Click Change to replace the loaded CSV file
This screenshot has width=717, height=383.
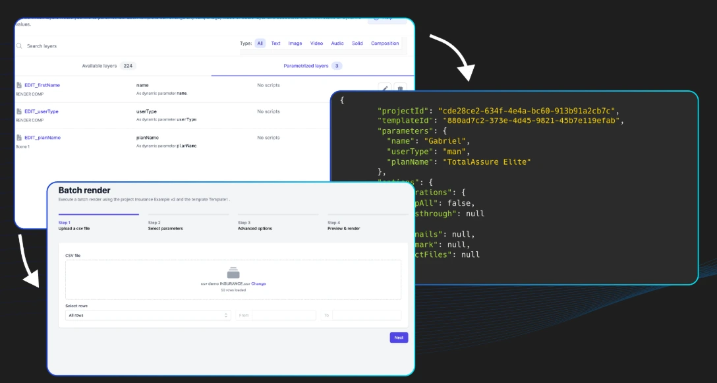[x=258, y=283]
